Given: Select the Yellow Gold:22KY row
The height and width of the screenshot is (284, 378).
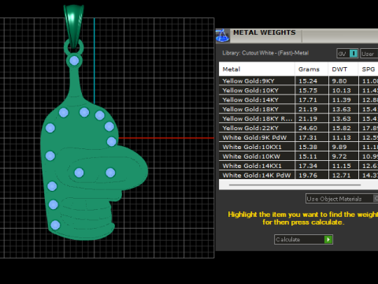Looking at the screenshot, I should (298, 128).
